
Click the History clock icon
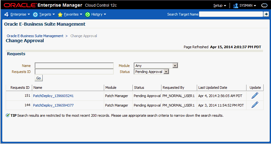[88, 15]
